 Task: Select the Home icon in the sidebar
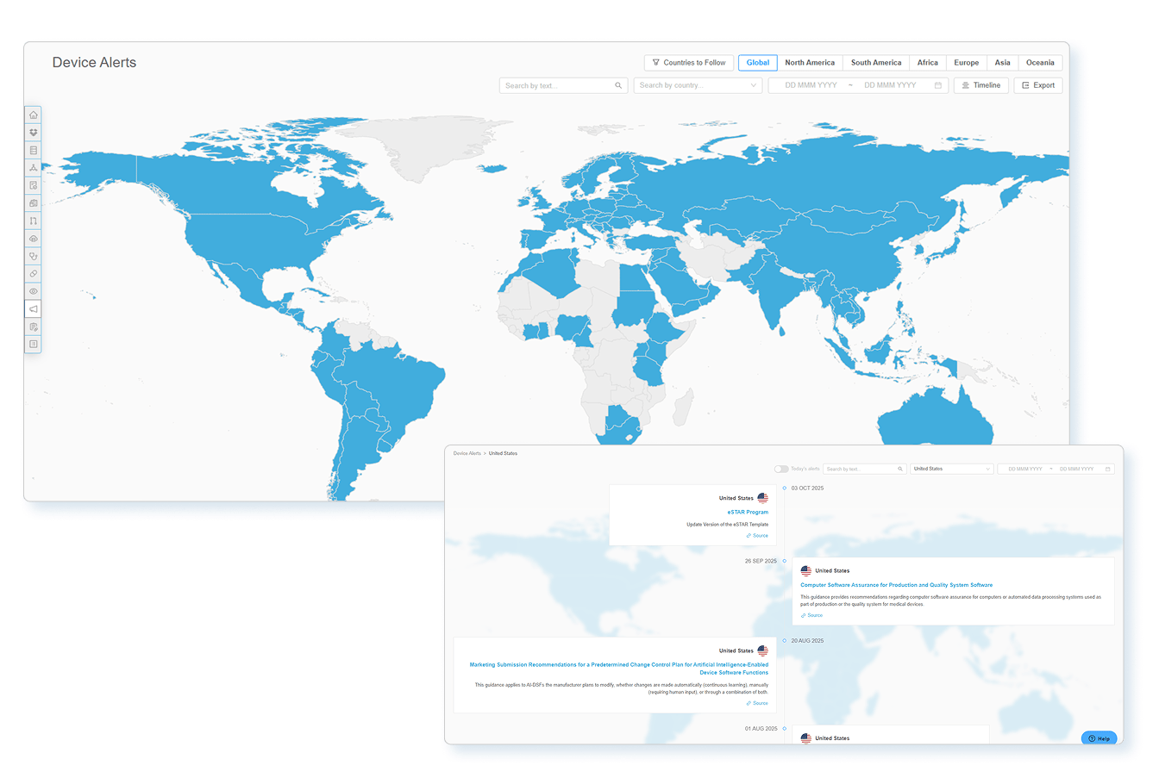click(x=33, y=114)
